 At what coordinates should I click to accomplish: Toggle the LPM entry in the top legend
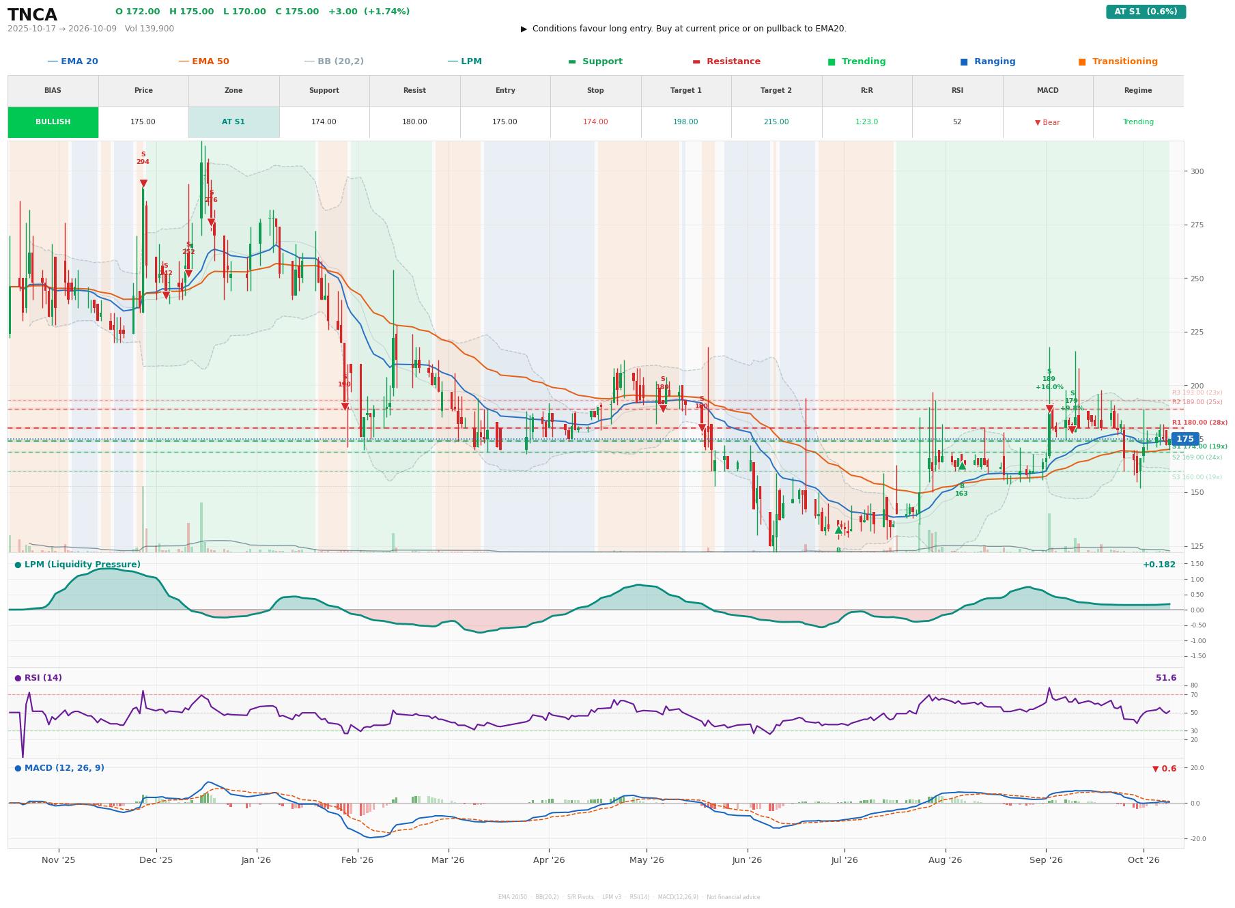(x=465, y=61)
